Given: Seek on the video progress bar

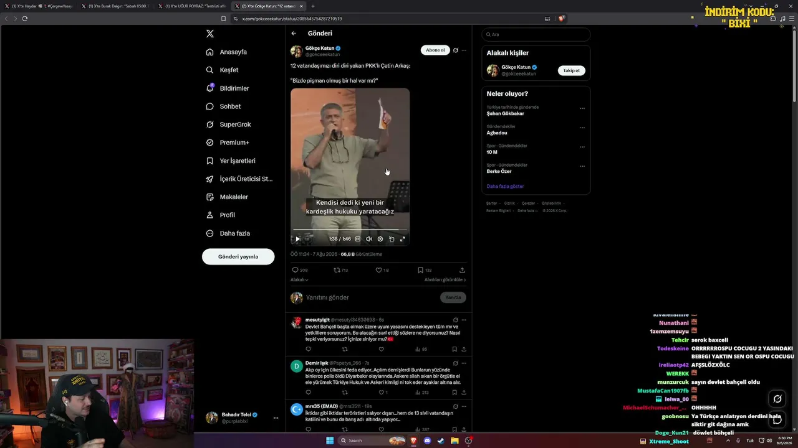Looking at the screenshot, I should pyautogui.click(x=350, y=230).
